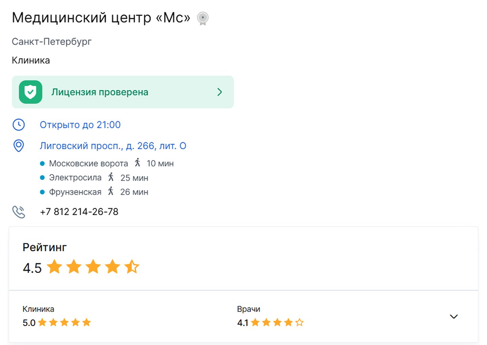Select the Электросила metro station
Image resolution: width=487 pixels, height=345 pixels.
[75, 178]
